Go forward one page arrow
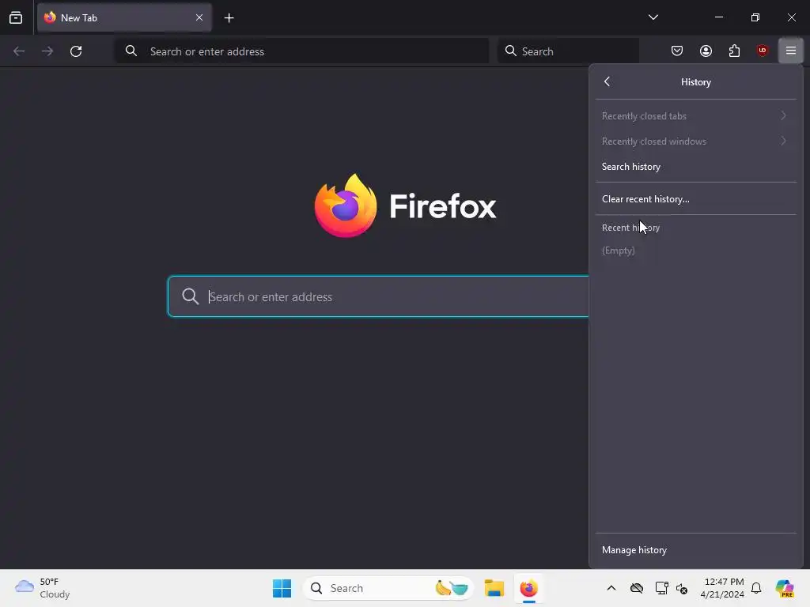810x607 pixels. point(47,51)
